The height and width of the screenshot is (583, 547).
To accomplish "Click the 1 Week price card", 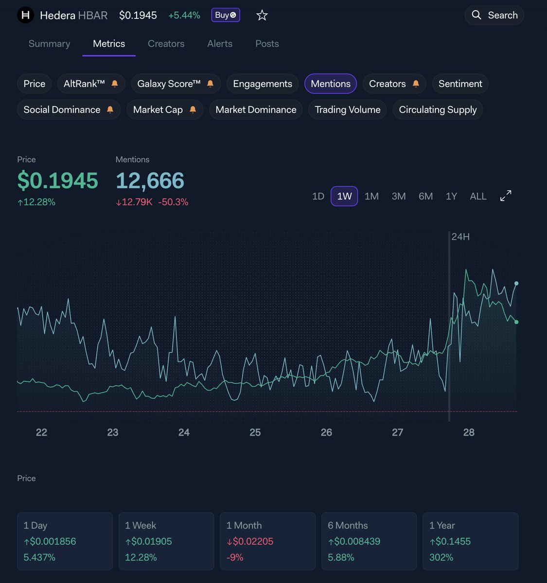I will (166, 541).
